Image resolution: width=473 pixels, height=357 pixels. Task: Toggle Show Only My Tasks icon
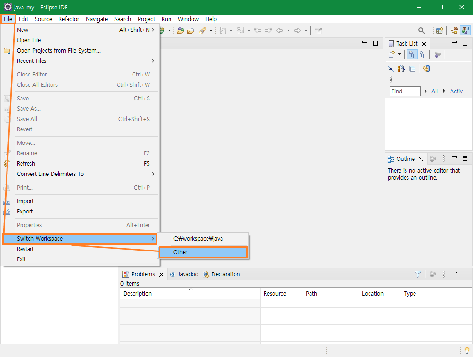[401, 69]
